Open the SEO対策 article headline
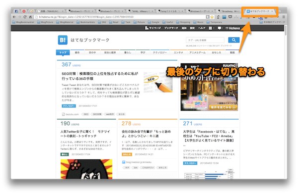The image size is (298, 194). [x=100, y=76]
